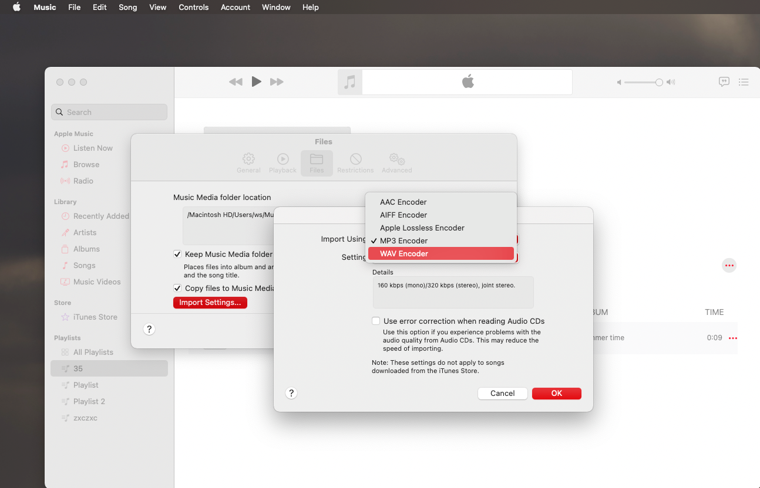Open help in the Files preferences window

[x=149, y=329]
